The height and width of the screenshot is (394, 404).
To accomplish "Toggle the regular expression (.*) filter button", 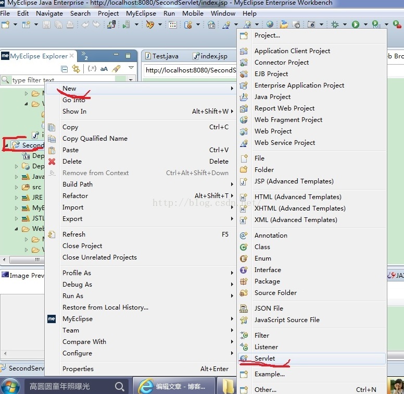I will pos(92,69).
